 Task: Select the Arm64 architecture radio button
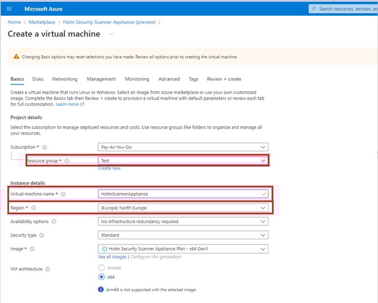[102, 268]
